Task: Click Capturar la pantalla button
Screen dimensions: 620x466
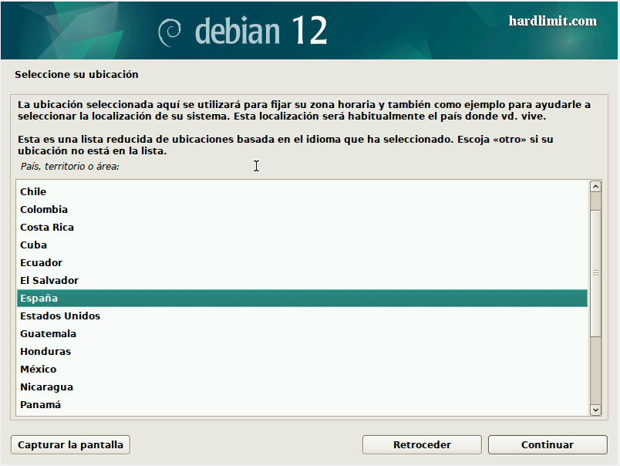Action: tap(70, 444)
